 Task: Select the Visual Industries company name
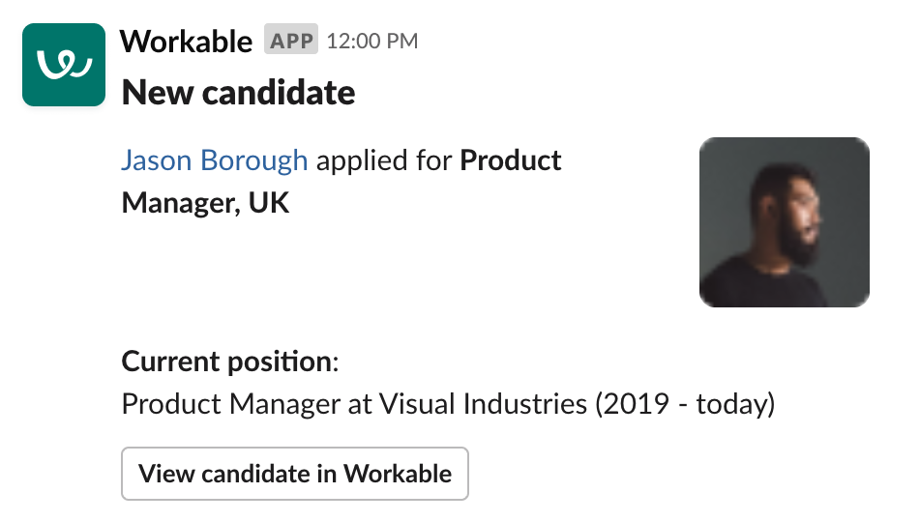483,403
